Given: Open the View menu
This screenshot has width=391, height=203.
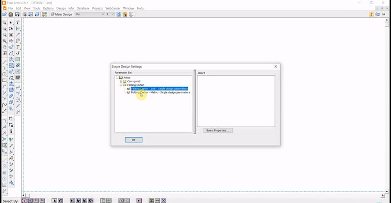Looking at the screenshot, I should coord(27,8).
